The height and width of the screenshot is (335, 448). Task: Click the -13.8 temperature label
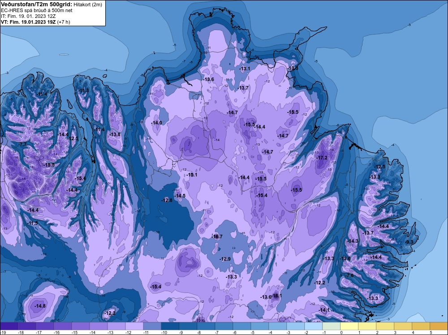(x=115, y=134)
